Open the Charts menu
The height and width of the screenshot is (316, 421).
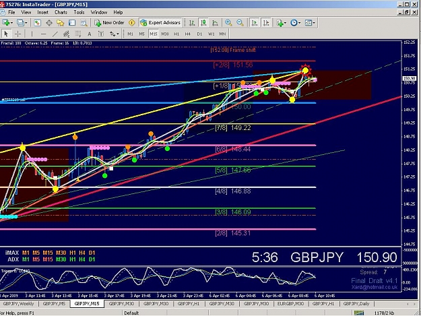[61, 12]
